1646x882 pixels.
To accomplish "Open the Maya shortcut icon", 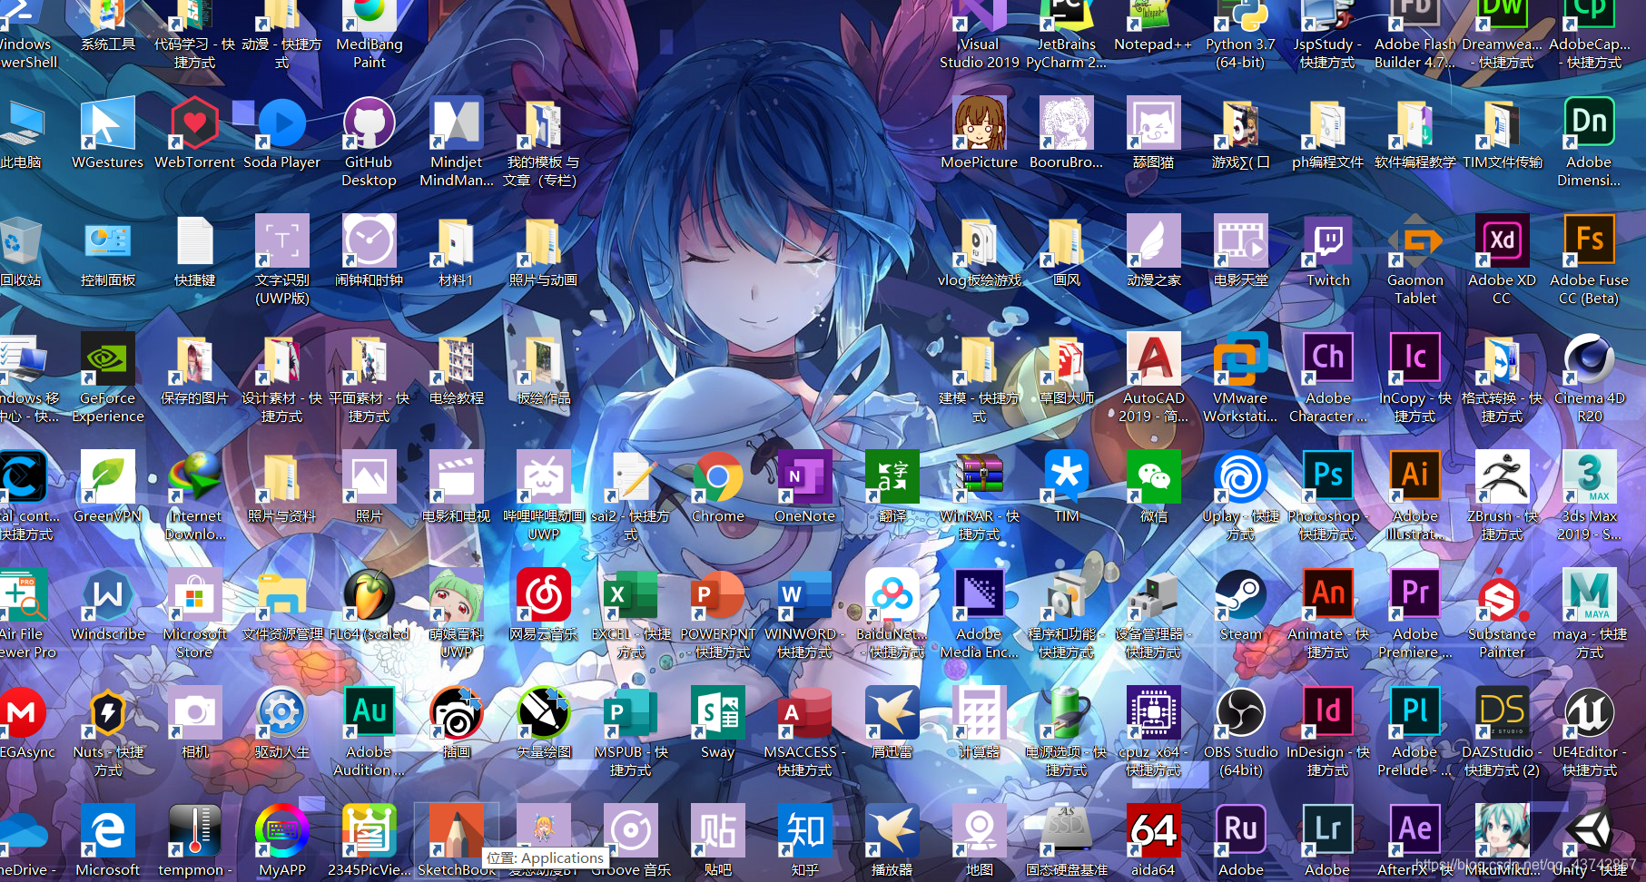I will (x=1589, y=595).
